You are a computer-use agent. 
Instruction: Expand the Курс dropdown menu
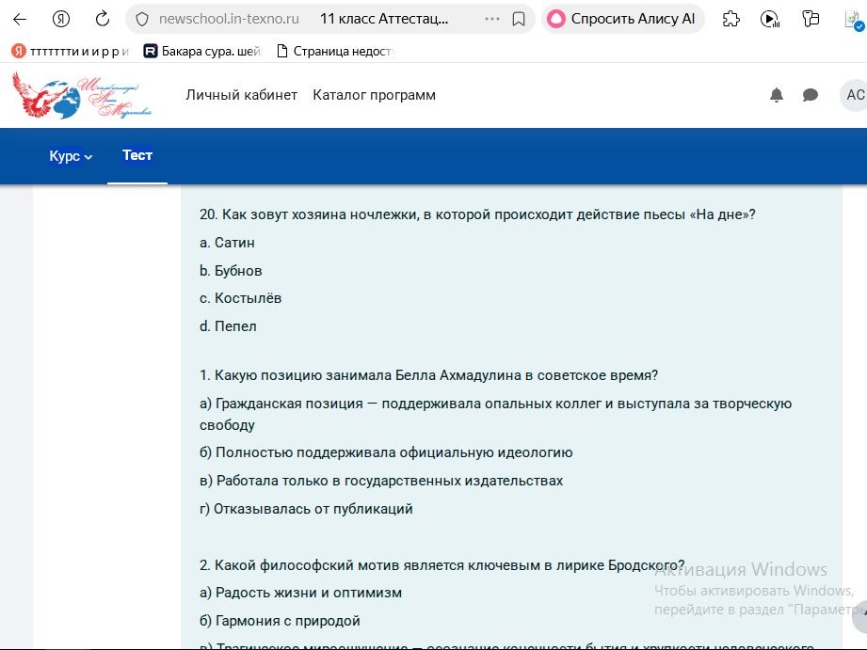pos(71,156)
